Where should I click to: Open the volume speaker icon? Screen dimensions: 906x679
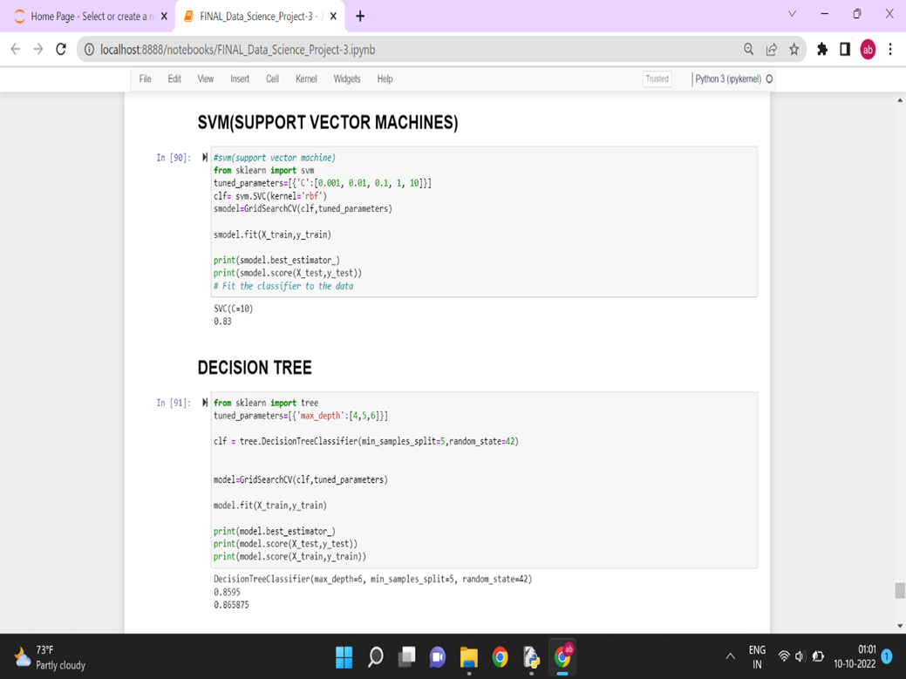800,656
